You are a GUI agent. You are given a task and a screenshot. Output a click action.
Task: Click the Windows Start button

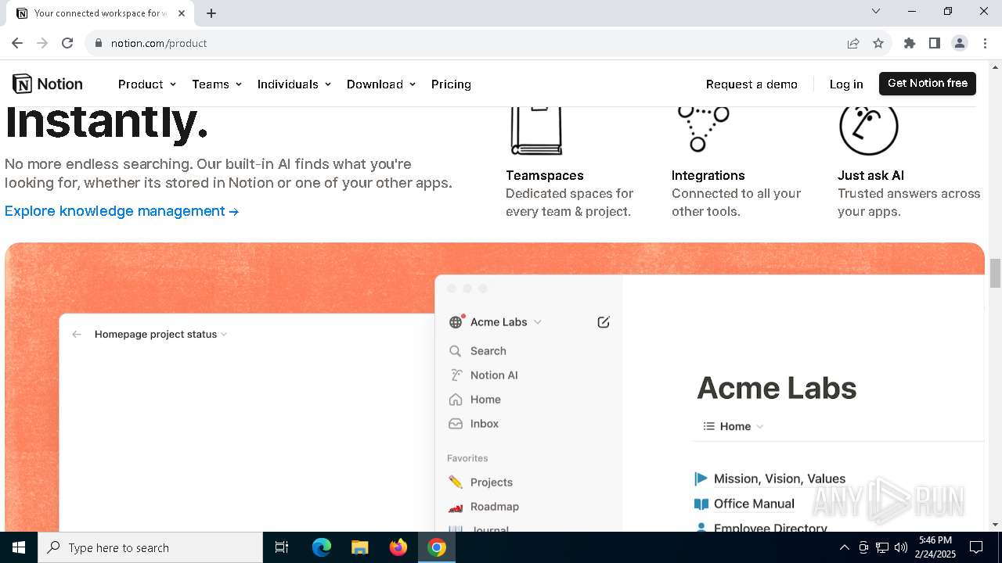click(x=19, y=547)
